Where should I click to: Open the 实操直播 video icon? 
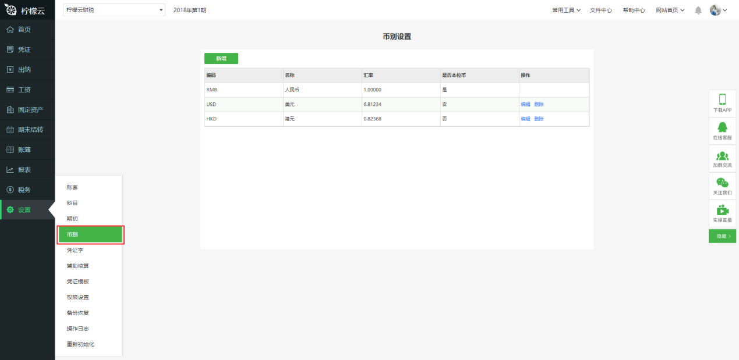722,211
